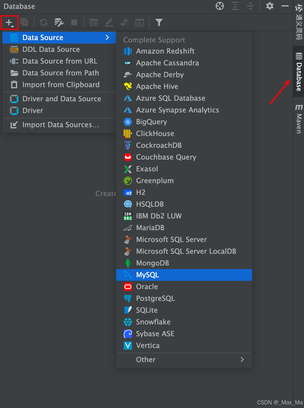Select Snowflake data source
This screenshot has width=304, height=408.
(184, 322)
